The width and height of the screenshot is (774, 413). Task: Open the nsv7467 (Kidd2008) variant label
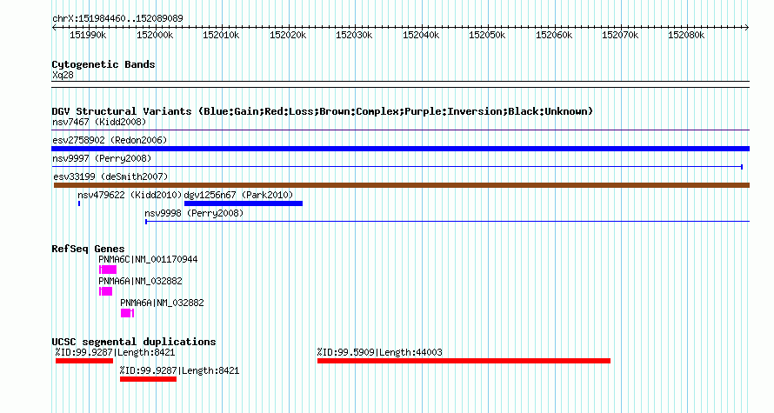tap(99, 122)
